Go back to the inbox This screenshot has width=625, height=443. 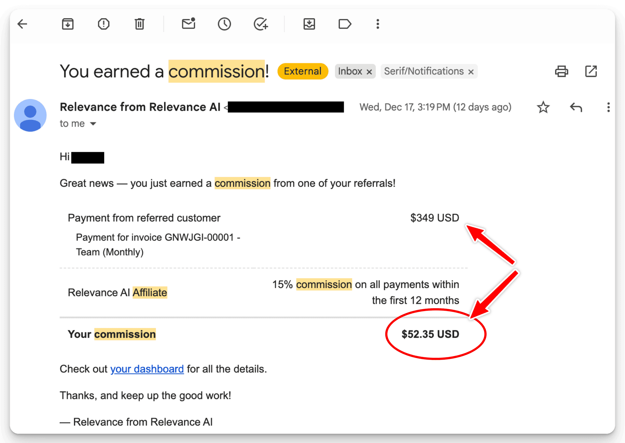pos(22,24)
